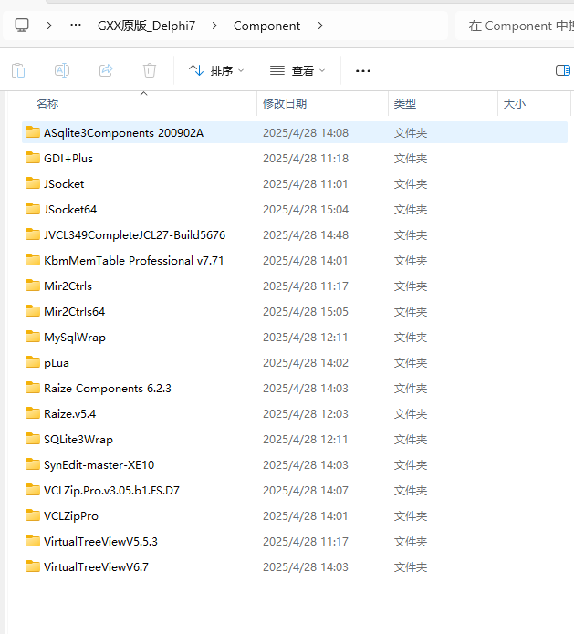This screenshot has height=634, width=574.
Task: Click the Delete trash bin icon
Action: (150, 70)
